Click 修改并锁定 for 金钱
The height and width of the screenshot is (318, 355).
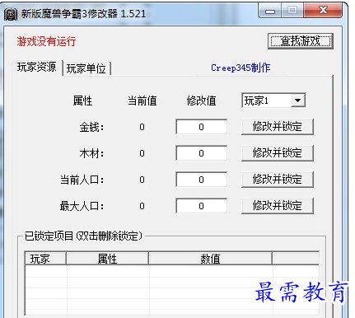tap(278, 127)
